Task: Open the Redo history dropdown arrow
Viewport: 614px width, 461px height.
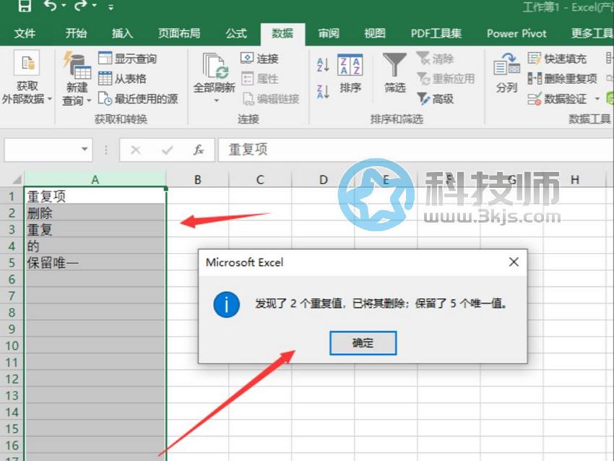Action: (x=95, y=6)
